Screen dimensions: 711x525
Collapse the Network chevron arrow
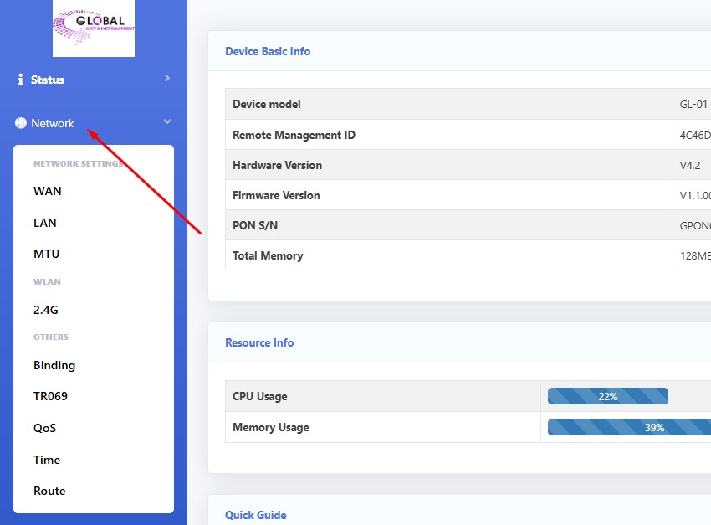coord(167,121)
